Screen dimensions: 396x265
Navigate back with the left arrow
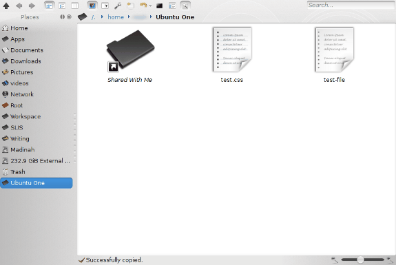(x=19, y=6)
